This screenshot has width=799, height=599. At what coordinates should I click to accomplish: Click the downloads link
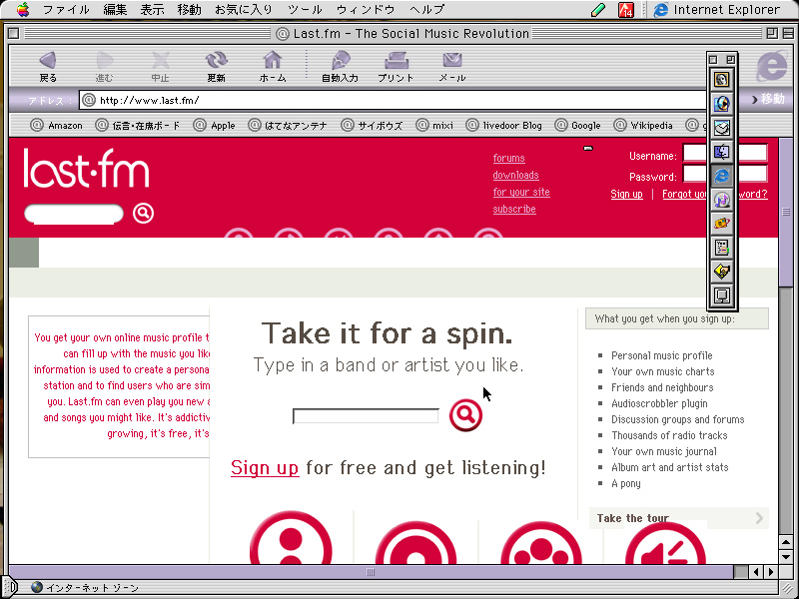(x=515, y=175)
